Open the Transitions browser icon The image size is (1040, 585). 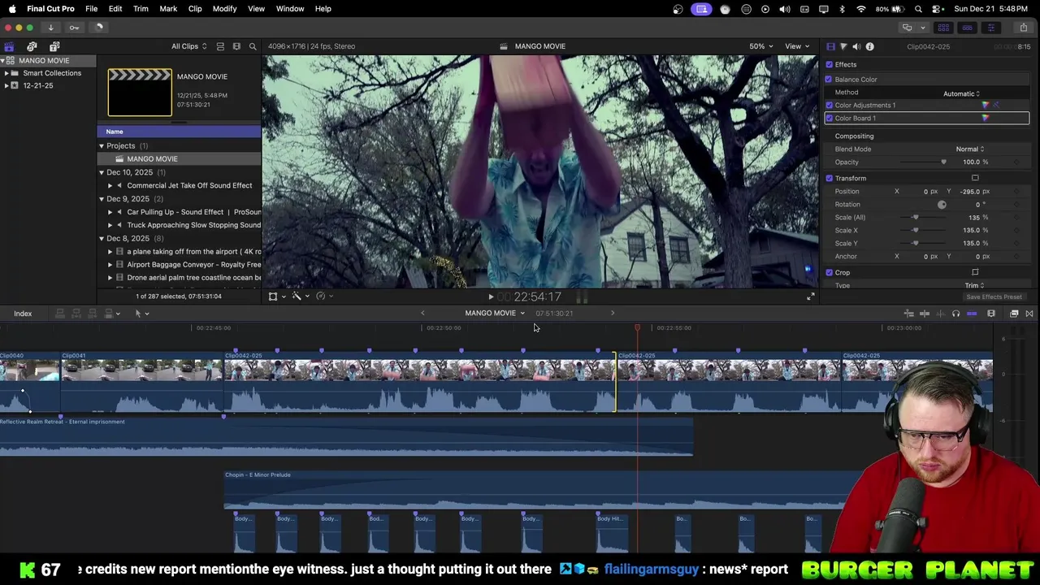1029,314
